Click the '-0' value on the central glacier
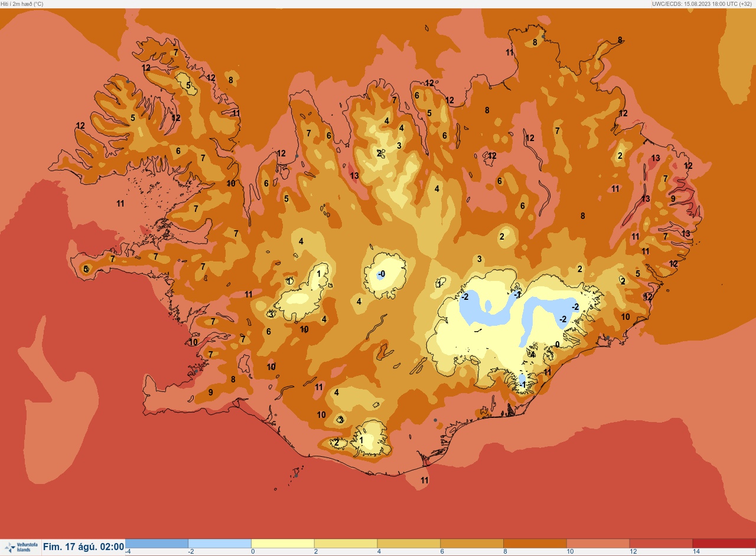 pyautogui.click(x=382, y=274)
